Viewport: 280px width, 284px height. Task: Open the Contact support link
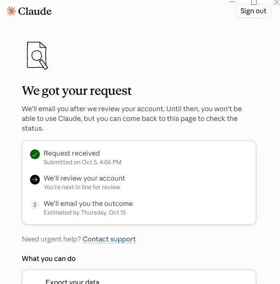109,239
